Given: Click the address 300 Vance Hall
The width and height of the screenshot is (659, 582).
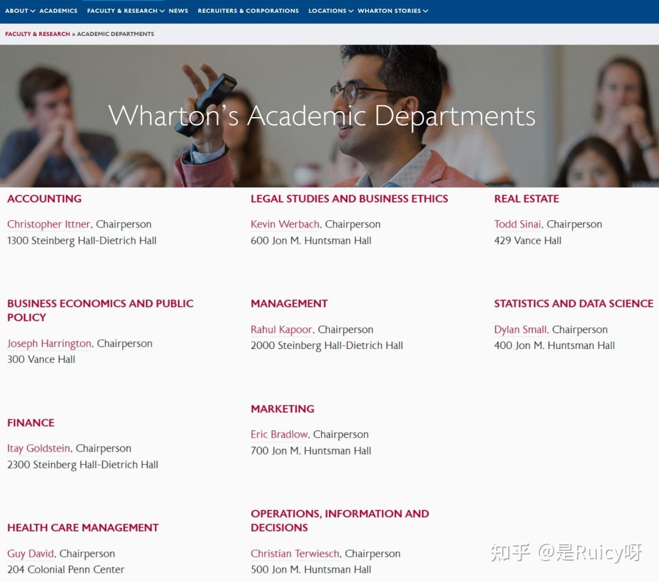Looking at the screenshot, I should pyautogui.click(x=41, y=360).
